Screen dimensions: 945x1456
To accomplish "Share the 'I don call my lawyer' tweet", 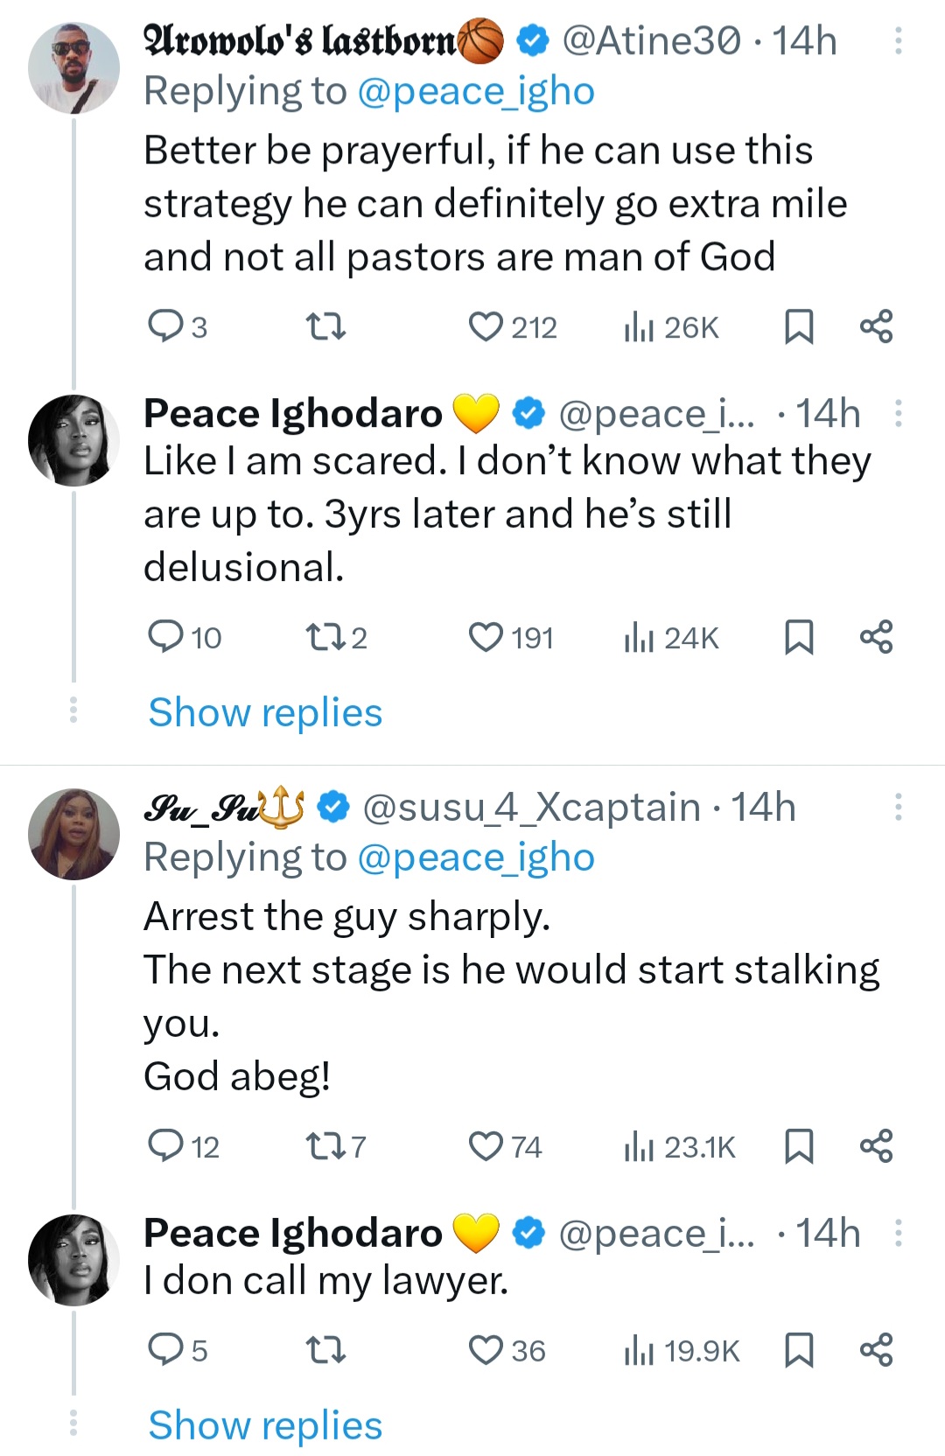I will [876, 1350].
